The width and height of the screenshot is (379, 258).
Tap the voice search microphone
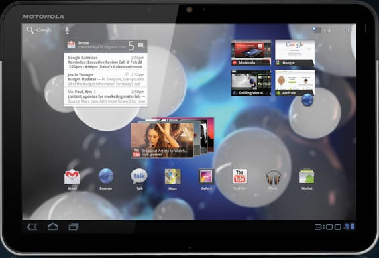(x=67, y=30)
